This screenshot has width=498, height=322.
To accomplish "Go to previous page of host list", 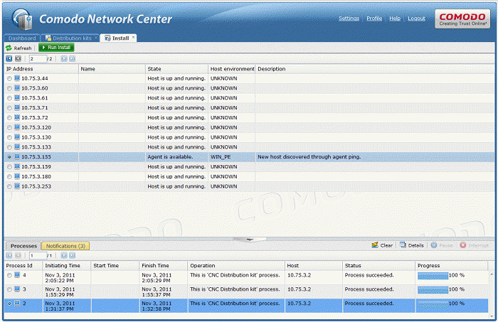I will click(18, 59).
